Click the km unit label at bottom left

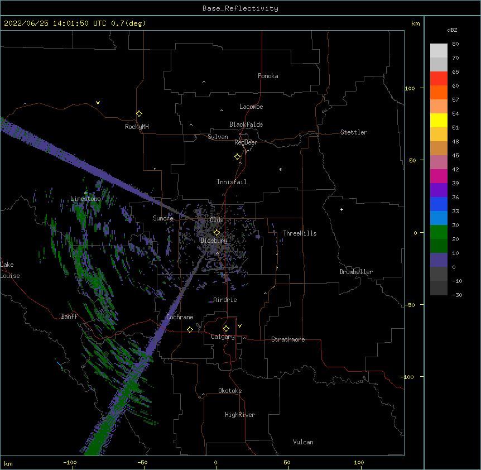(8, 463)
